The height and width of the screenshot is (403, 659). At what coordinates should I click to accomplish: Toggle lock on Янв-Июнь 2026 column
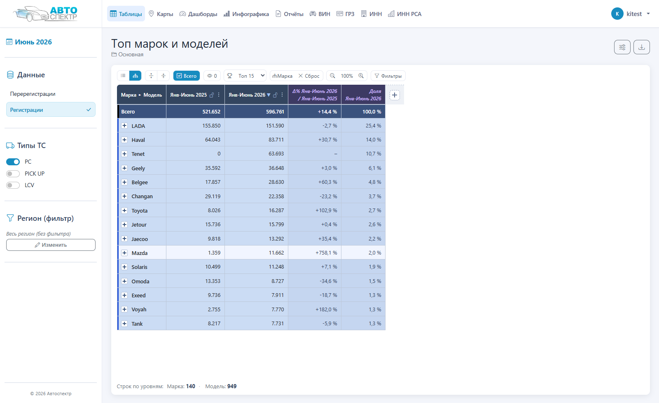point(275,95)
